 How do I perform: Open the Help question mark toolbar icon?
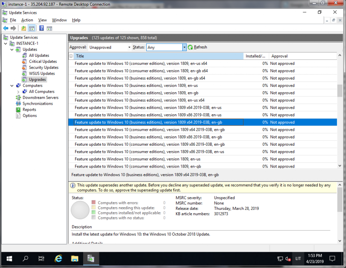click(42, 28)
